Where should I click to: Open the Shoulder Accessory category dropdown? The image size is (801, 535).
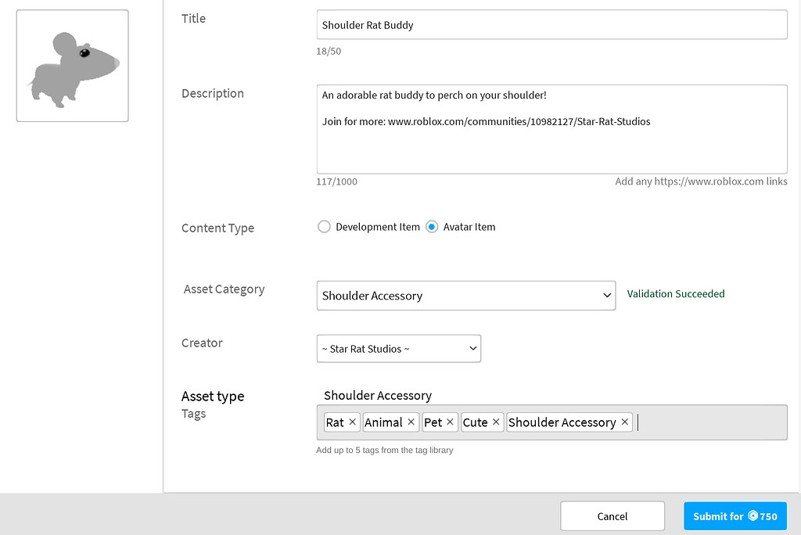pos(465,296)
